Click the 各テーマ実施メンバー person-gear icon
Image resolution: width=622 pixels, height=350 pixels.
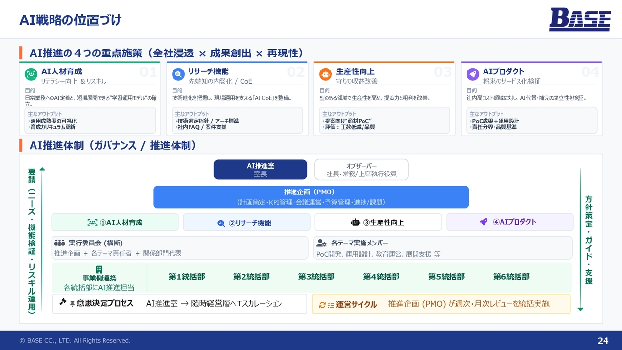pyautogui.click(x=321, y=243)
